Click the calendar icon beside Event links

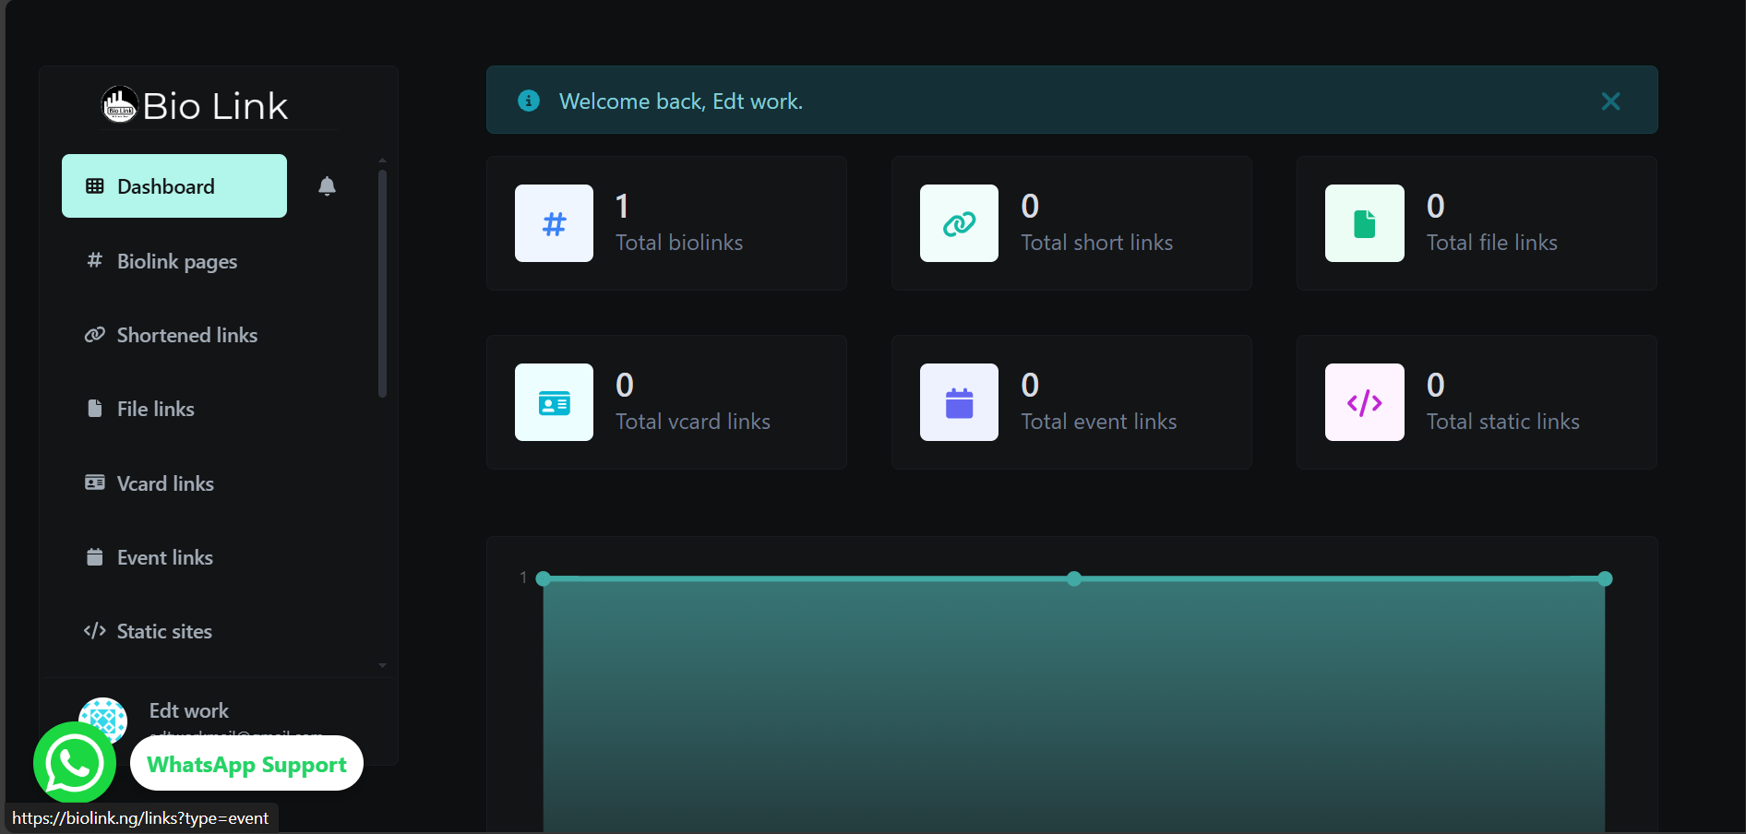pos(94,556)
